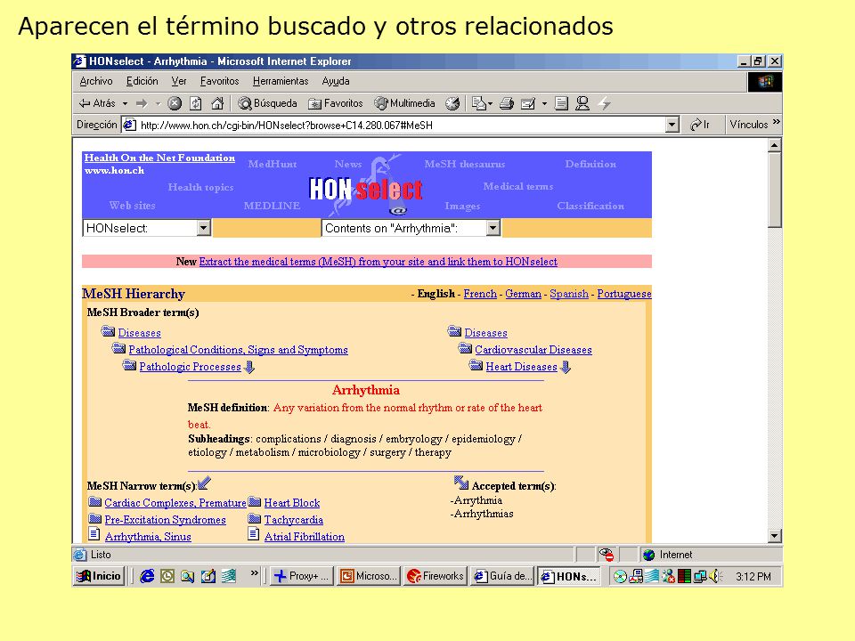Open the Edición menu

142,81
